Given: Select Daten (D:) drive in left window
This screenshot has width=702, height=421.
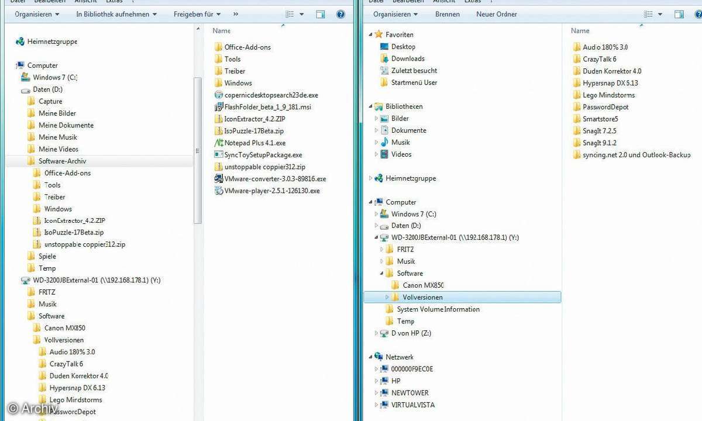Looking at the screenshot, I should [42, 89].
